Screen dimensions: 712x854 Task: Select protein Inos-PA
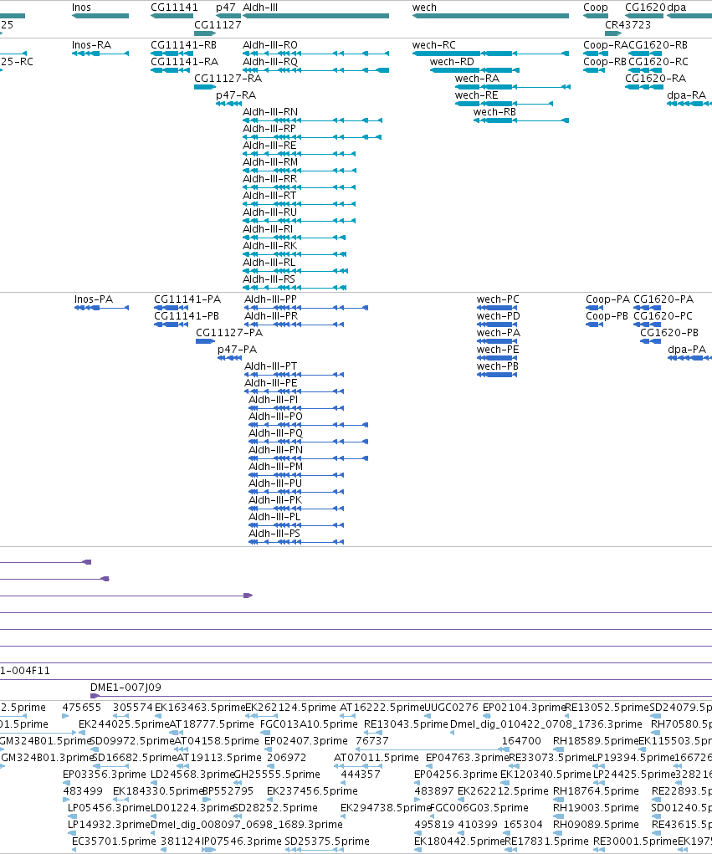coord(101,308)
